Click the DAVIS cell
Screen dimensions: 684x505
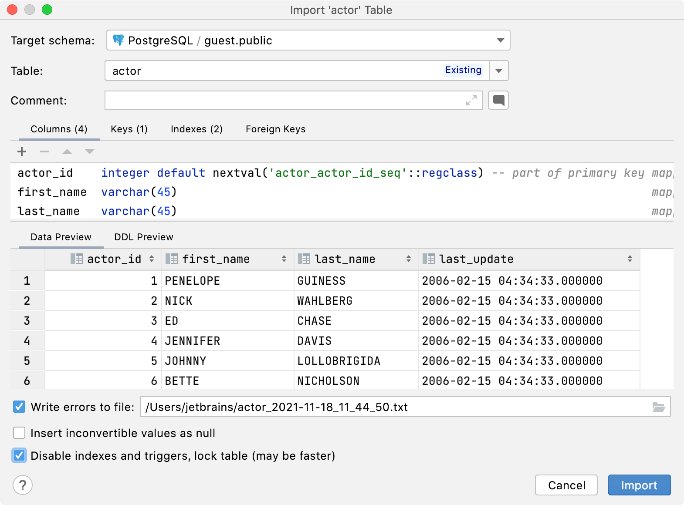click(x=356, y=341)
